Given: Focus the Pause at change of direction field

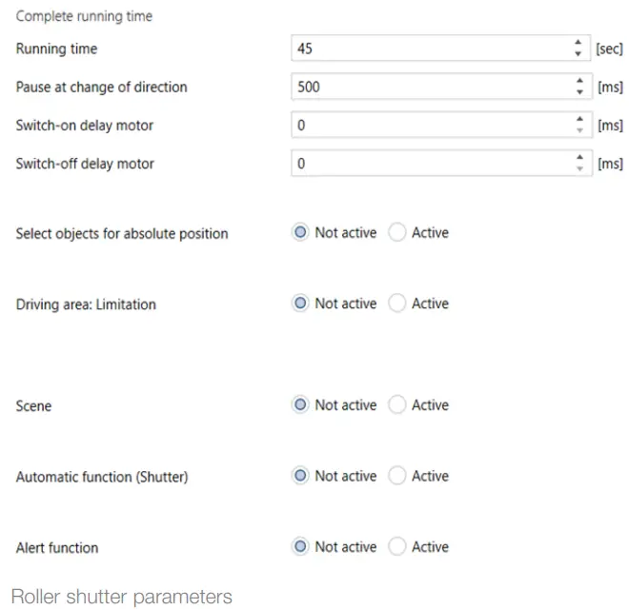Looking at the screenshot, I should 429,87.
